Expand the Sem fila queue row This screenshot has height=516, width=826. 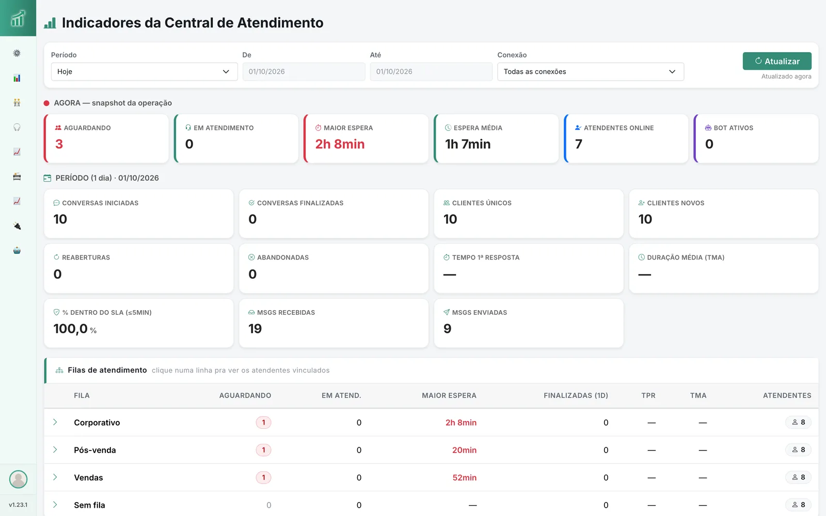click(55, 505)
